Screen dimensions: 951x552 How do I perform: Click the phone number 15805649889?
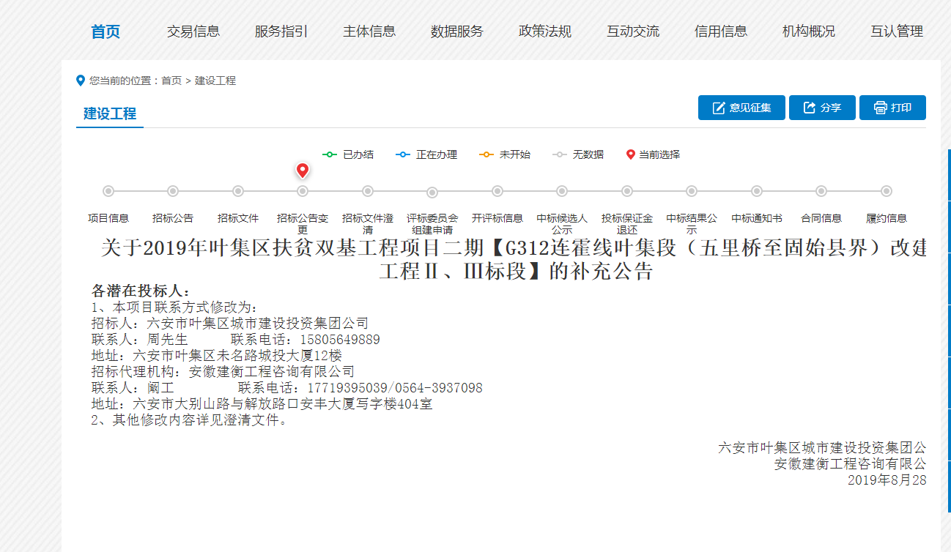point(341,340)
